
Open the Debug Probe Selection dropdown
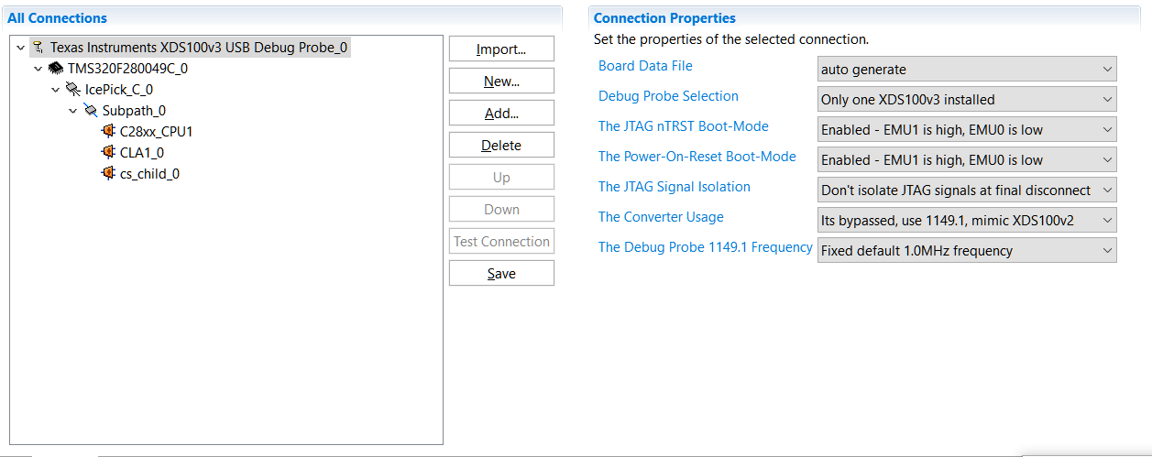click(967, 99)
